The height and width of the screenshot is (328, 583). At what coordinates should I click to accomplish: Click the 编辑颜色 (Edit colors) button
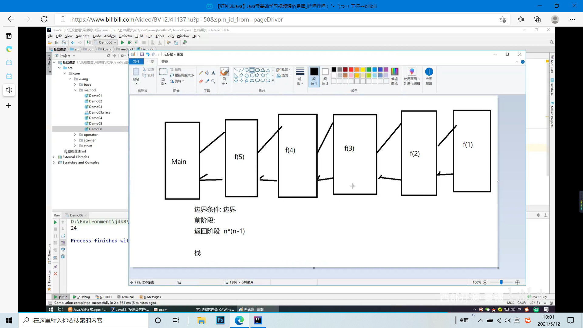coord(394,76)
